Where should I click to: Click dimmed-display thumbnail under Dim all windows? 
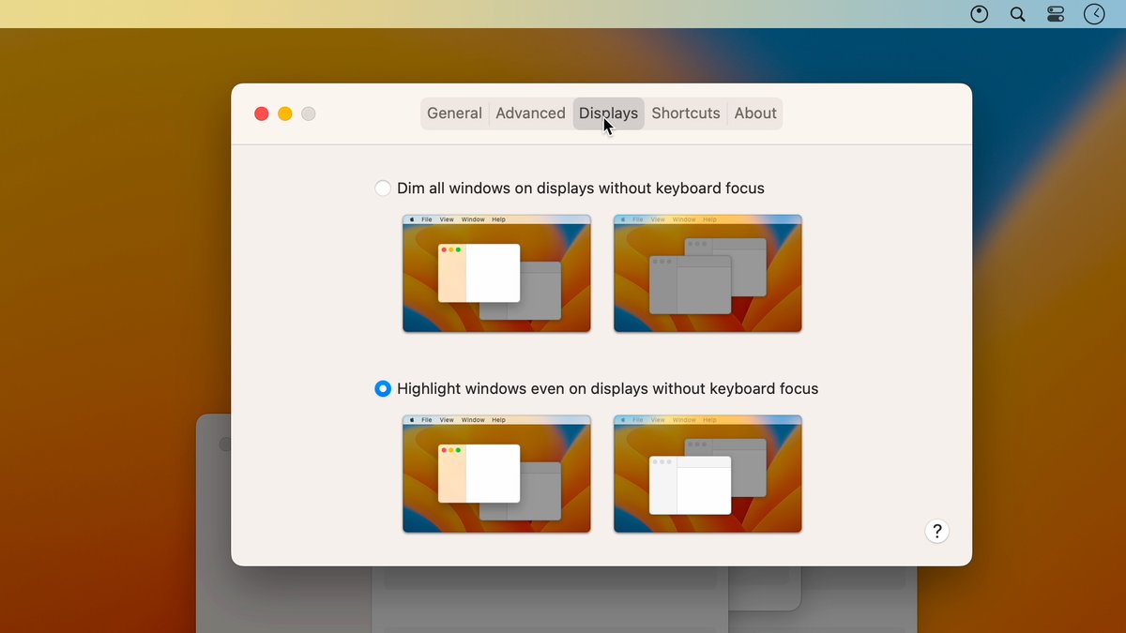708,274
